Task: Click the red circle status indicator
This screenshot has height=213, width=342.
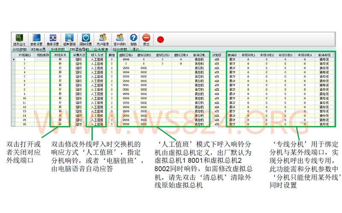Action: (x=161, y=40)
